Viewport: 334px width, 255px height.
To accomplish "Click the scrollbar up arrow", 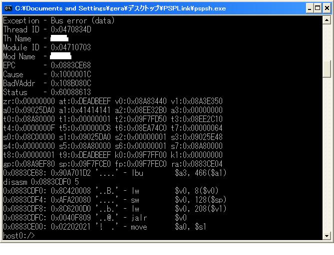I will click(x=327, y=20).
